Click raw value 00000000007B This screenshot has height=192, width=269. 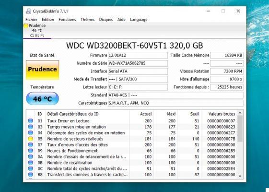pyautogui.click(x=221, y=139)
